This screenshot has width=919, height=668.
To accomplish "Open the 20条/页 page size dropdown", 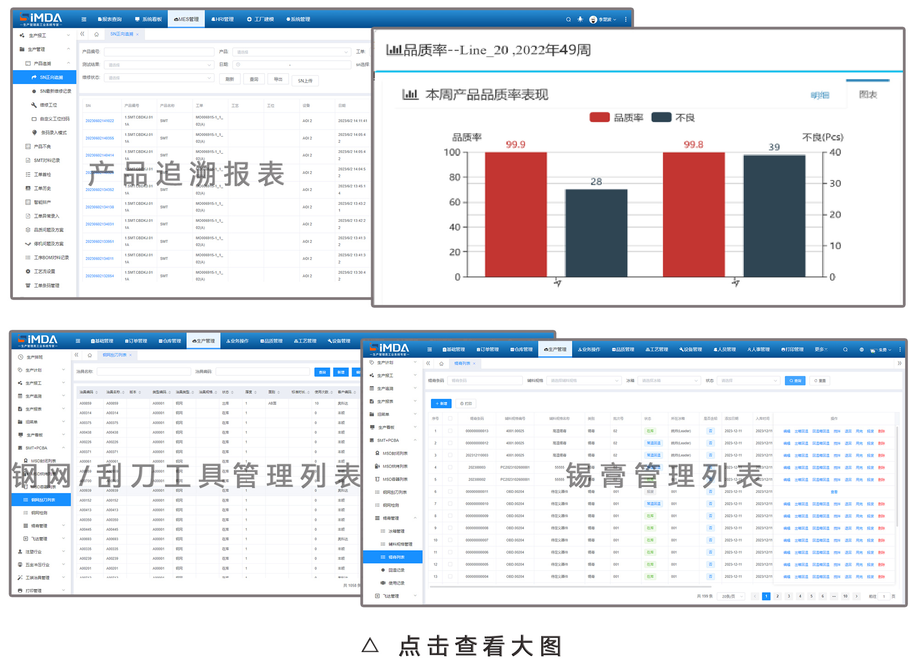I will click(x=731, y=596).
